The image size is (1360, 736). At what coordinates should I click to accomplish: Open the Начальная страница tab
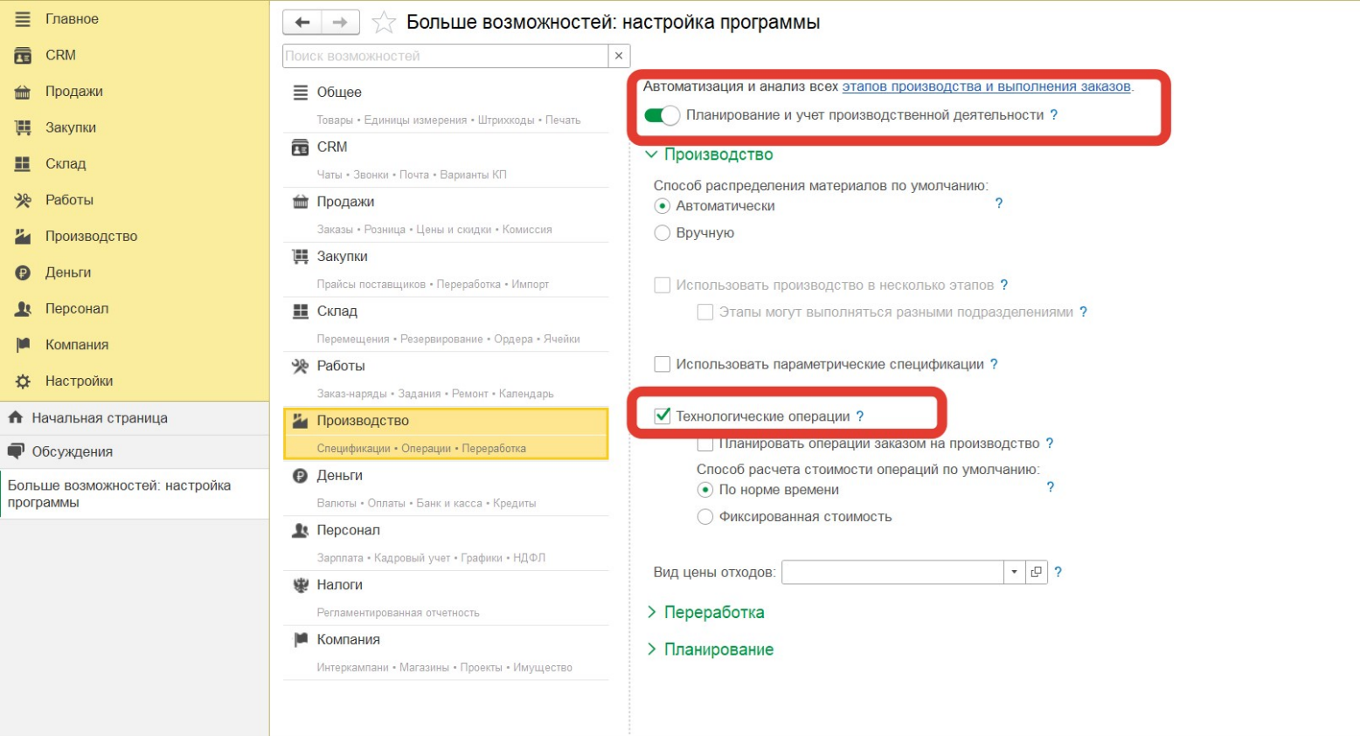click(99, 418)
